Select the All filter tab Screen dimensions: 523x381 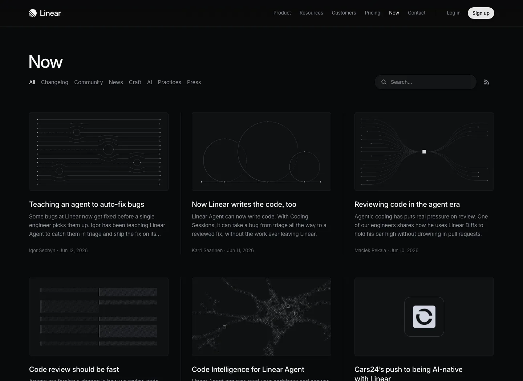(32, 82)
